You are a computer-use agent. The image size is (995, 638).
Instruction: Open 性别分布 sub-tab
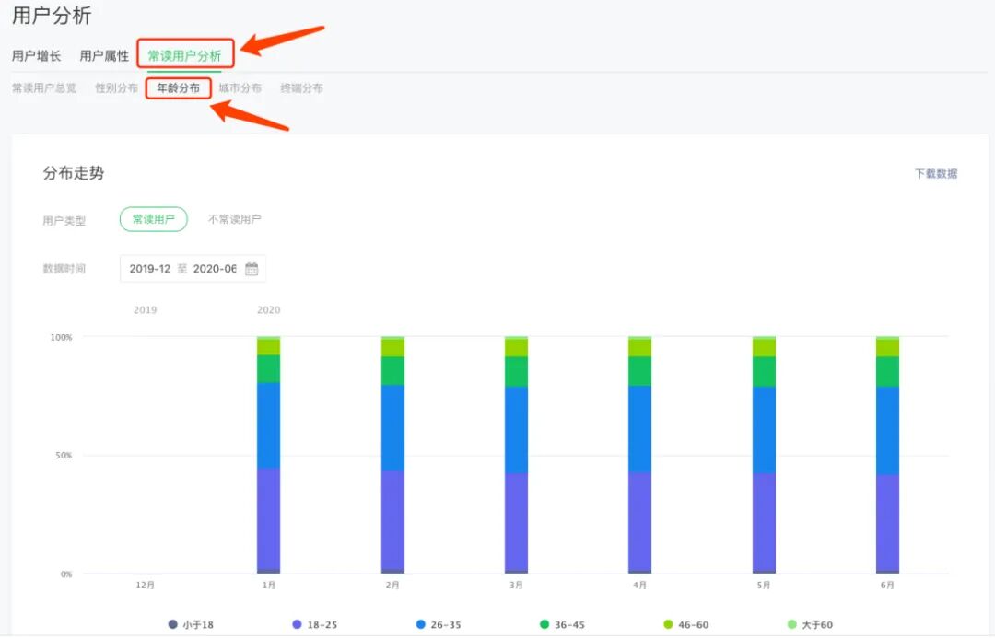(116, 88)
